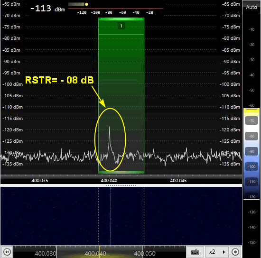Click the Auto level button
Viewport: 261px width, 258px height.
(x=252, y=7)
